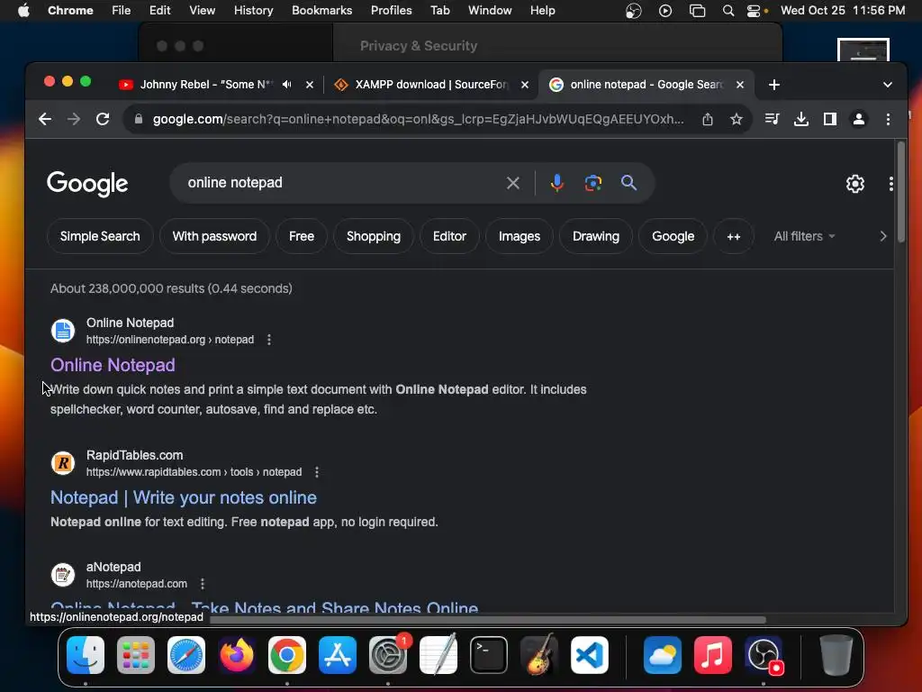The width and height of the screenshot is (922, 692).
Task: Bookmark this page with the star icon
Action: (x=737, y=120)
